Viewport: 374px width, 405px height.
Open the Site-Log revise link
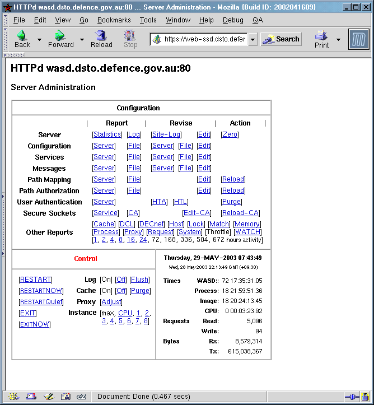point(166,134)
